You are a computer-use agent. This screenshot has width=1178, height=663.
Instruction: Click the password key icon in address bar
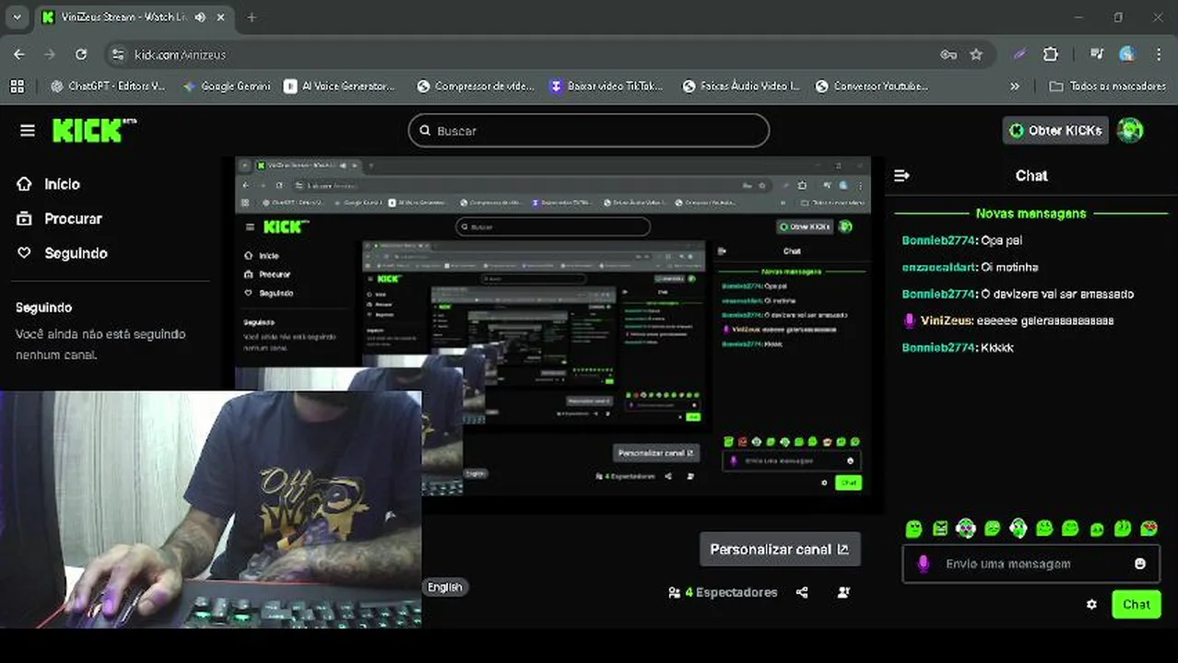click(948, 54)
